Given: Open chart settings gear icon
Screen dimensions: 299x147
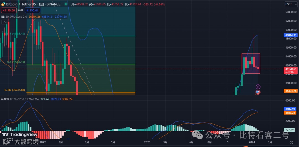Looking at the screenshot, I should [x=291, y=142].
